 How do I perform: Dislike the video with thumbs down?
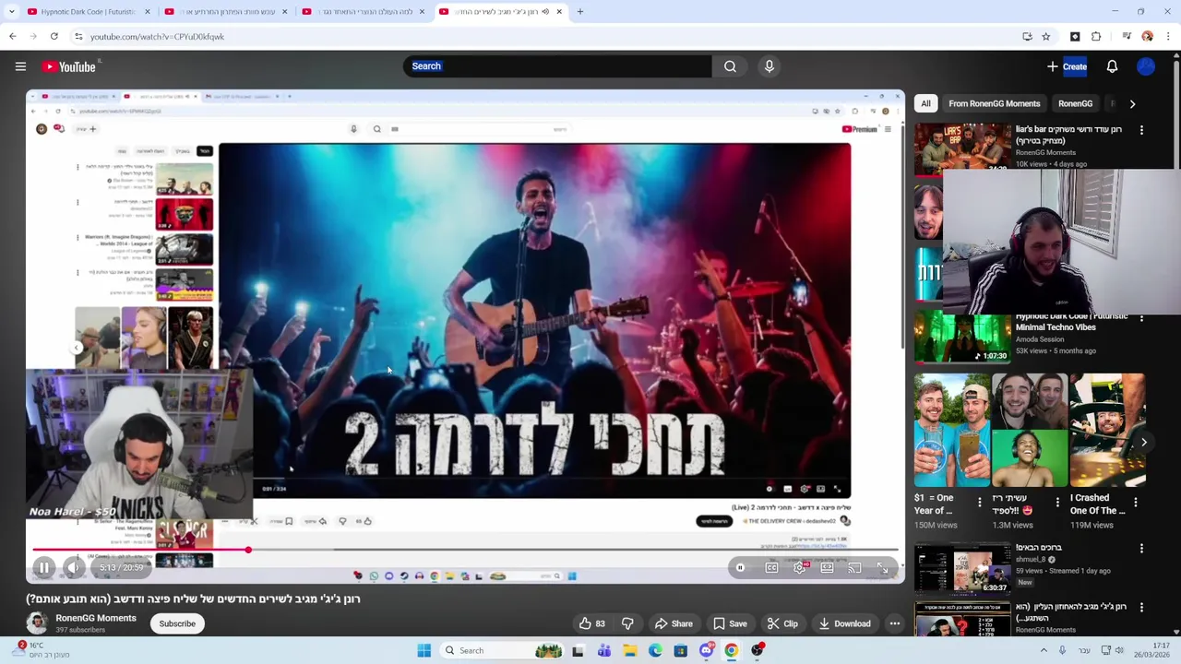[x=627, y=623]
